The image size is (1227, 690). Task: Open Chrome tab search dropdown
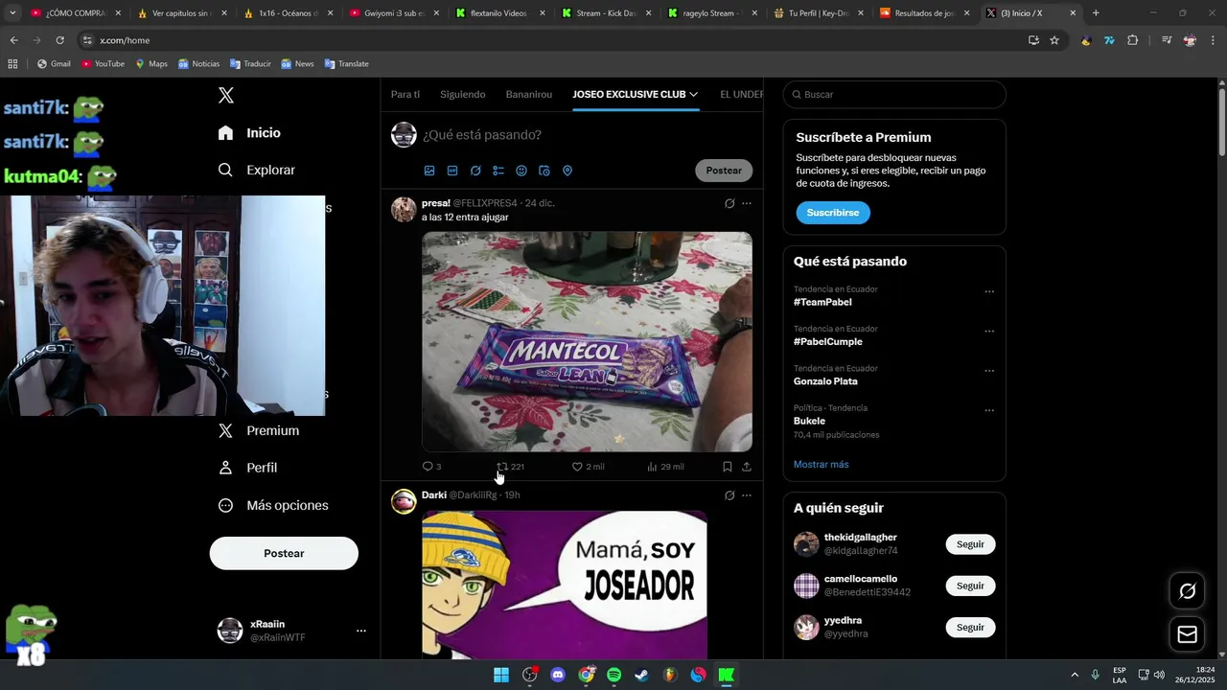tap(12, 12)
